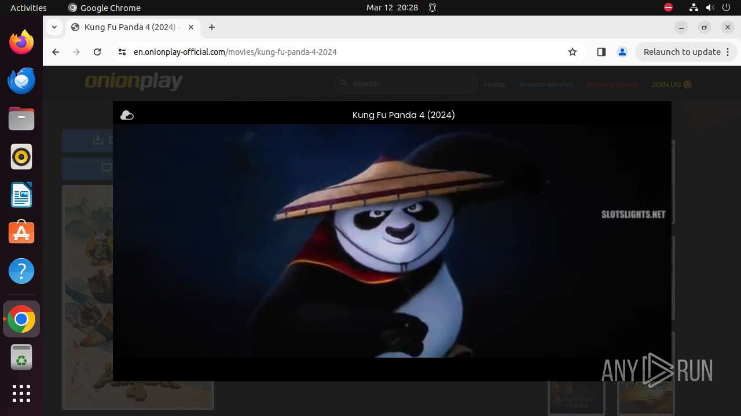Reload the current page

point(97,52)
